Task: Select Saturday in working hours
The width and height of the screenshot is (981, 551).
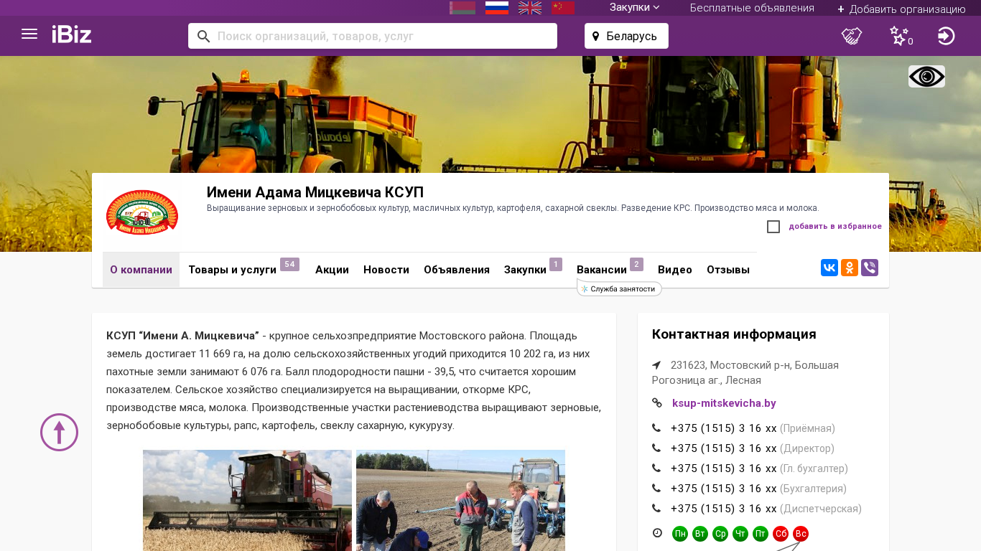Action: click(781, 534)
